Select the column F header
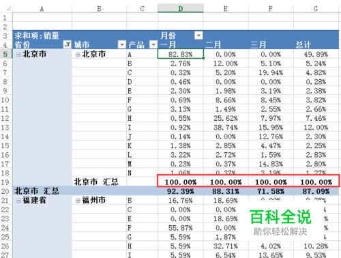The width and height of the screenshot is (341, 258). [271, 9]
